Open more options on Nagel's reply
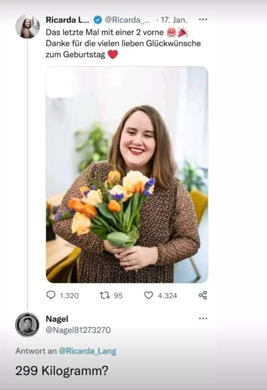 coord(203,319)
